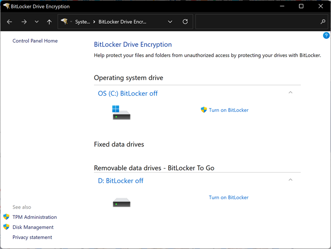Click the 'Fixed data drives' heading

tap(119, 144)
